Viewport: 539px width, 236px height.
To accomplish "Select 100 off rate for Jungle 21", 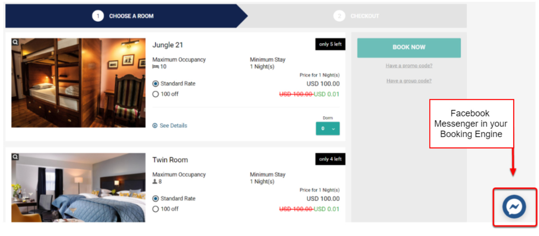I will (x=156, y=94).
